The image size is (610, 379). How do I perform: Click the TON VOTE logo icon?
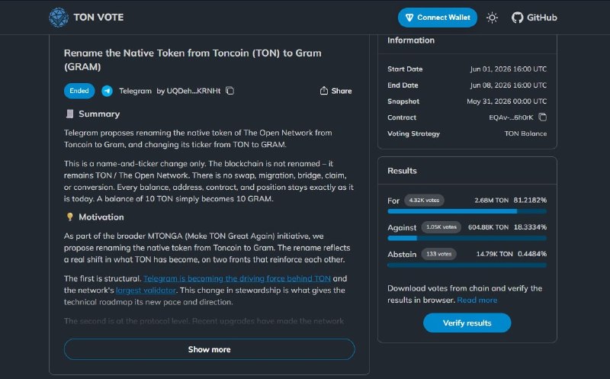coord(59,18)
